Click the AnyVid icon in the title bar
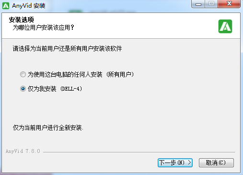Viewport: 243px width, 175px height. click(6, 6)
